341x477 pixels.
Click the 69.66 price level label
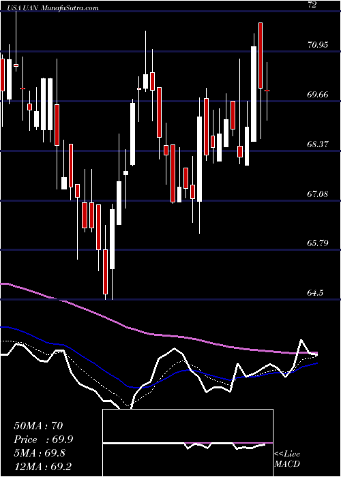coord(318,94)
